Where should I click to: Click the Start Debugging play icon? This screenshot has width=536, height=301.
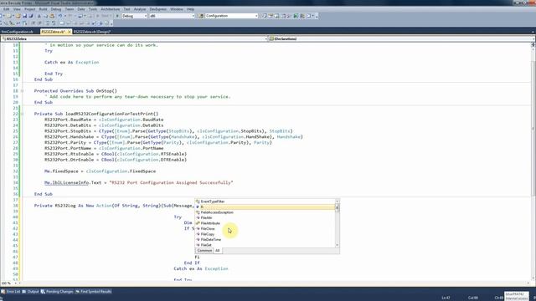pyautogui.click(x=117, y=16)
